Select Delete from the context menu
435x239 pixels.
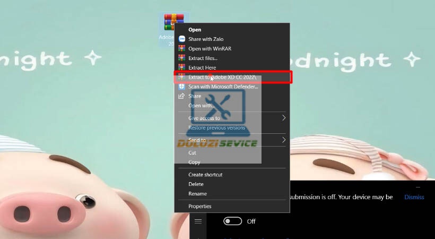(x=232, y=184)
